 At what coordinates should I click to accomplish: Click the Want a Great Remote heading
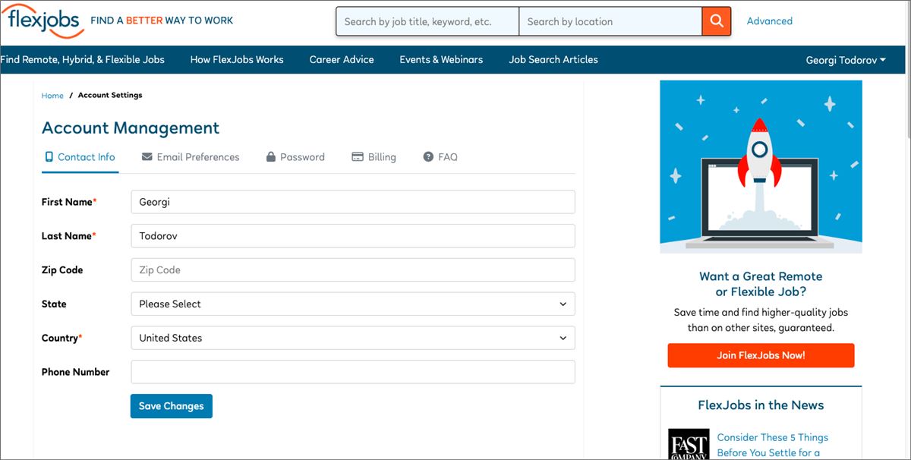(761, 284)
